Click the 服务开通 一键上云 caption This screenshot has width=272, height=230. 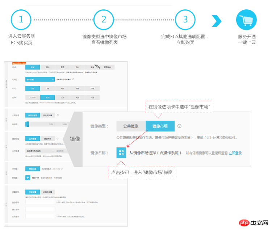pos(247,39)
